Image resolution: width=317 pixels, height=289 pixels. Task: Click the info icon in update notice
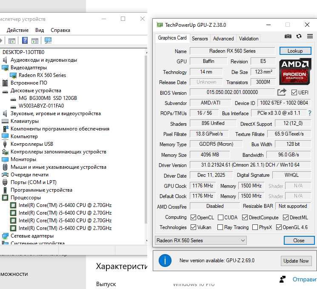pyautogui.click(x=165, y=261)
